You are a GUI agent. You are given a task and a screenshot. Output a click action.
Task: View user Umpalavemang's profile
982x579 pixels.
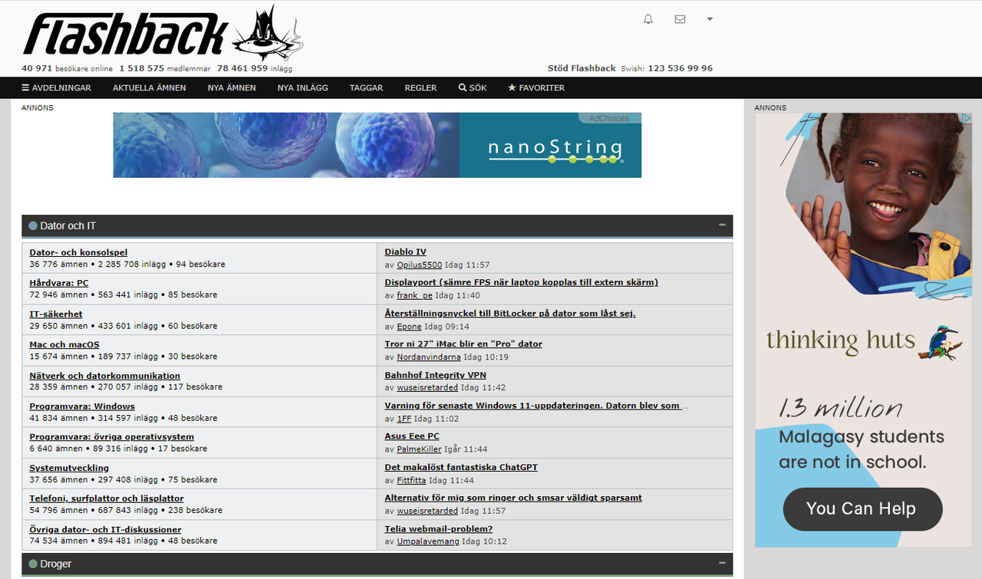pyautogui.click(x=428, y=541)
